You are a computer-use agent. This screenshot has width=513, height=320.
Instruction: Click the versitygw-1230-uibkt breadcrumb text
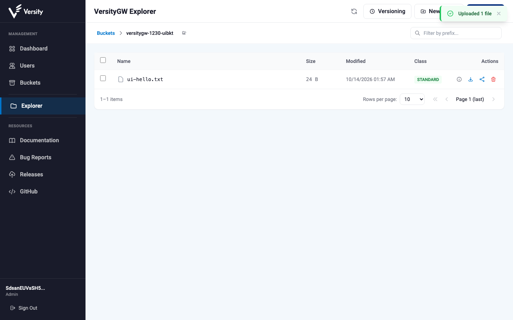(150, 33)
